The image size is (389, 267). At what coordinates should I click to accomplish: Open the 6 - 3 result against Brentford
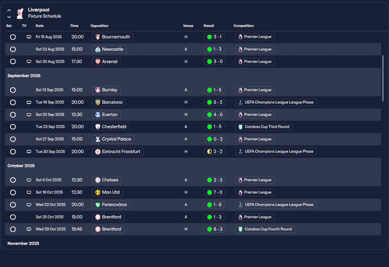[x=215, y=229]
